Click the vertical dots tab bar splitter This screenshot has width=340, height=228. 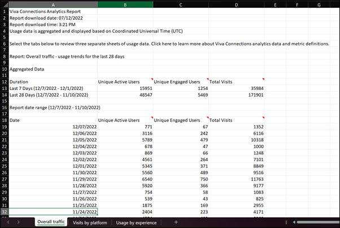[286, 222]
